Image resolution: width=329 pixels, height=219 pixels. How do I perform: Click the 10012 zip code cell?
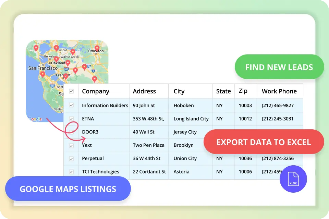[x=245, y=119]
